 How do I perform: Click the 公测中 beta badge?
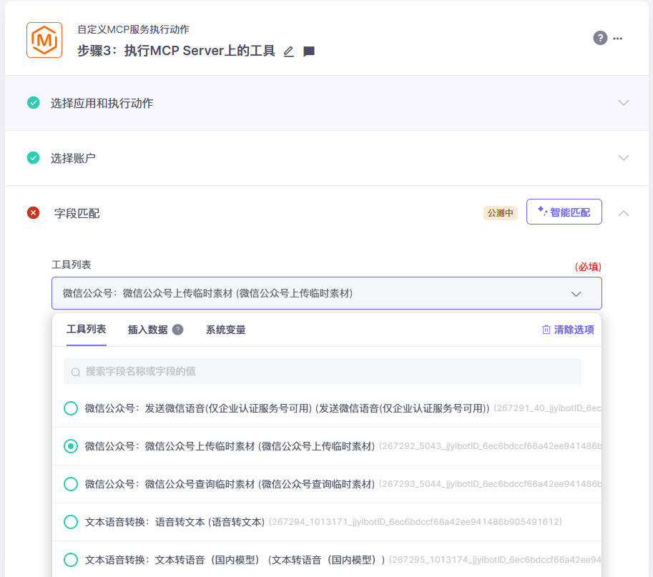pos(500,213)
